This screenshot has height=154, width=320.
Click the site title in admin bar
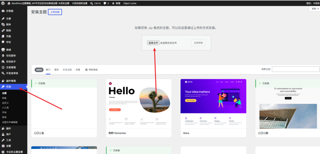pos(40,3)
